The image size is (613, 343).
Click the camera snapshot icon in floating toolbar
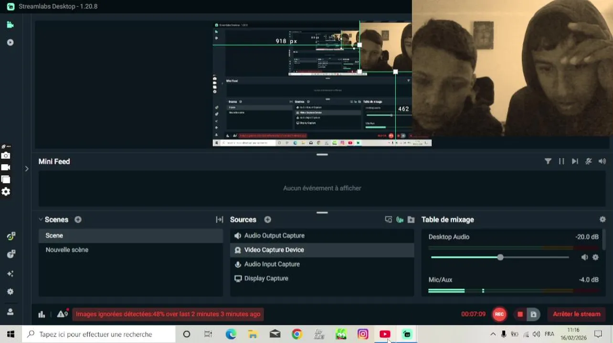(x=6, y=155)
